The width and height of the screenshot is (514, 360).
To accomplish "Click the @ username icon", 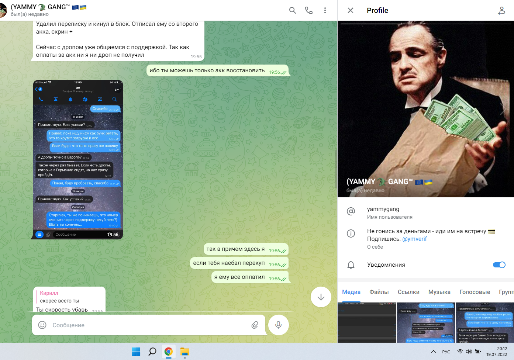I will [351, 211].
